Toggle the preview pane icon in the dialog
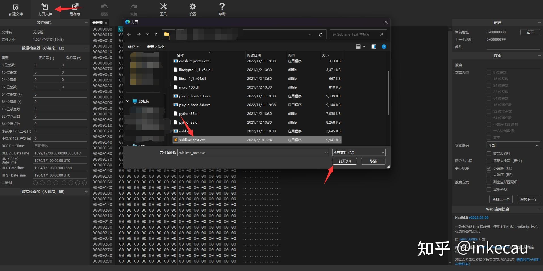This screenshot has width=543, height=271. point(374,47)
